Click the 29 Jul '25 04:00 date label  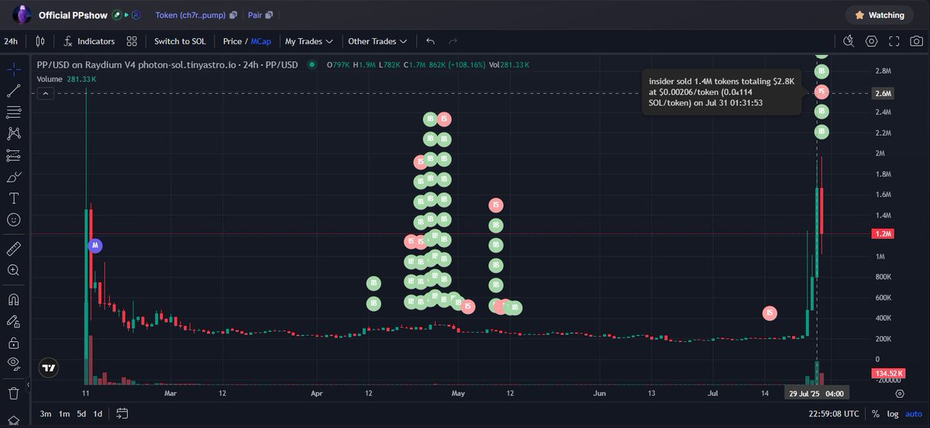pyautogui.click(x=816, y=392)
